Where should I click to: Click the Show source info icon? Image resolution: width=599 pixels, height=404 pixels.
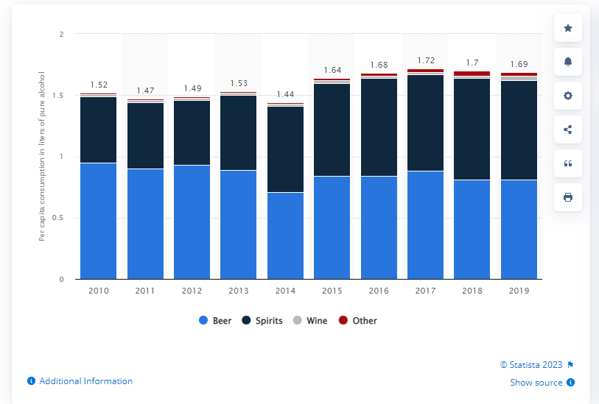pyautogui.click(x=571, y=383)
